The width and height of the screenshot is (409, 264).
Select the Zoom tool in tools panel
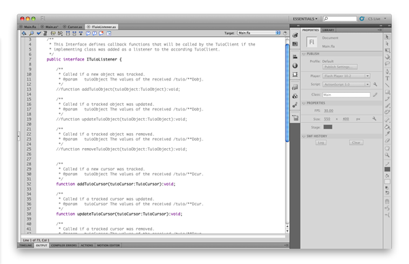[x=387, y=155]
